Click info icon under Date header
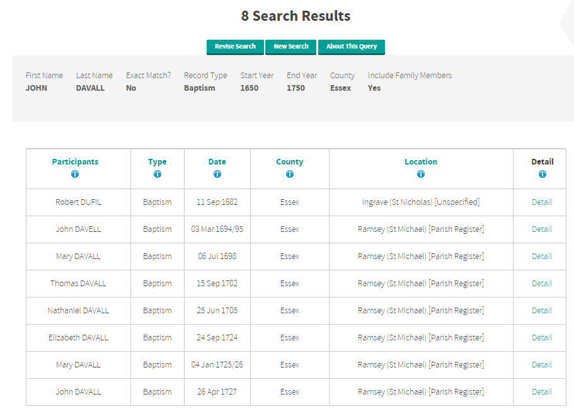Screen dimensions: 574x416 217,174
